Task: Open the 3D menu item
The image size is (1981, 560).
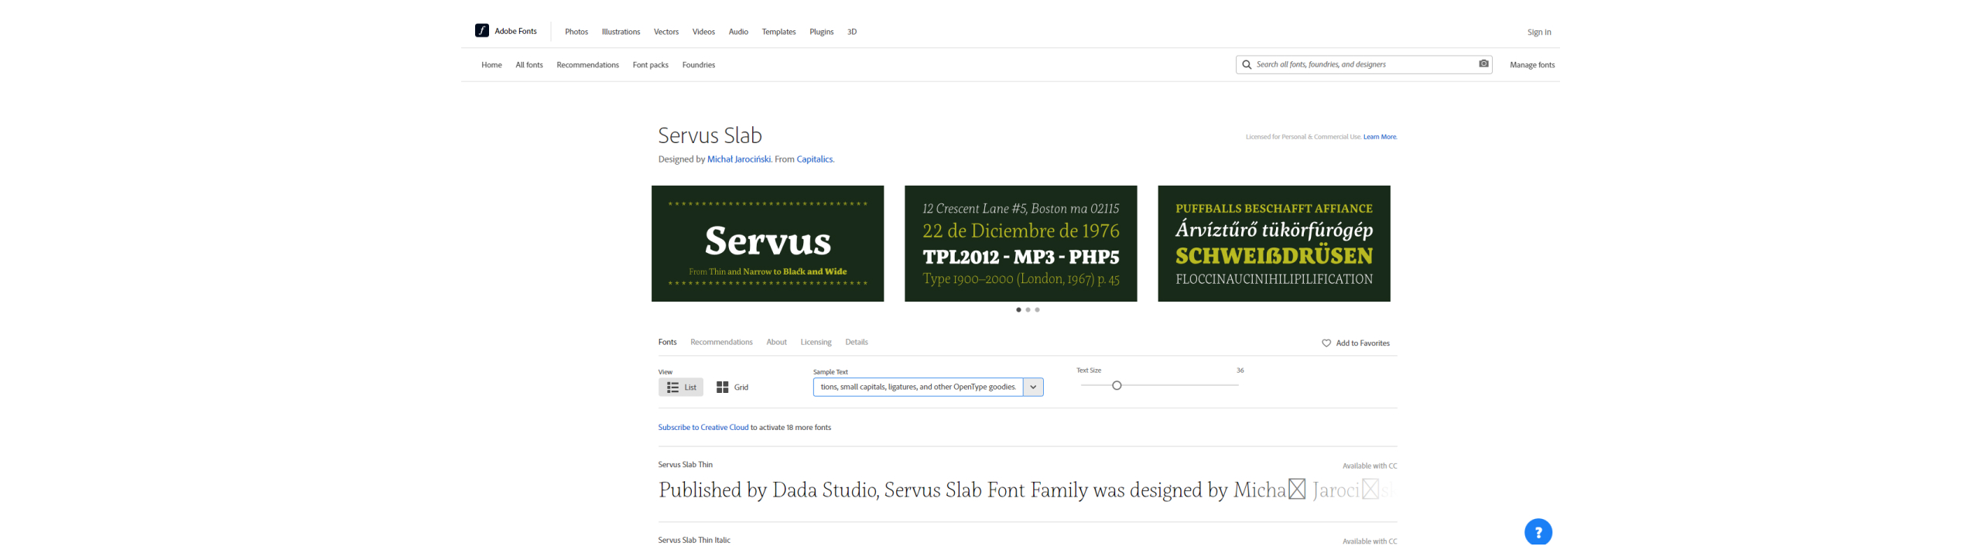Action: pos(851,32)
